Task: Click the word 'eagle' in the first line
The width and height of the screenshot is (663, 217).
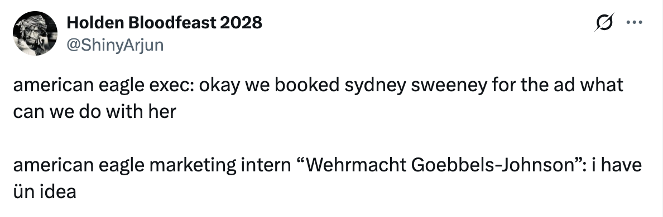Action: (119, 86)
